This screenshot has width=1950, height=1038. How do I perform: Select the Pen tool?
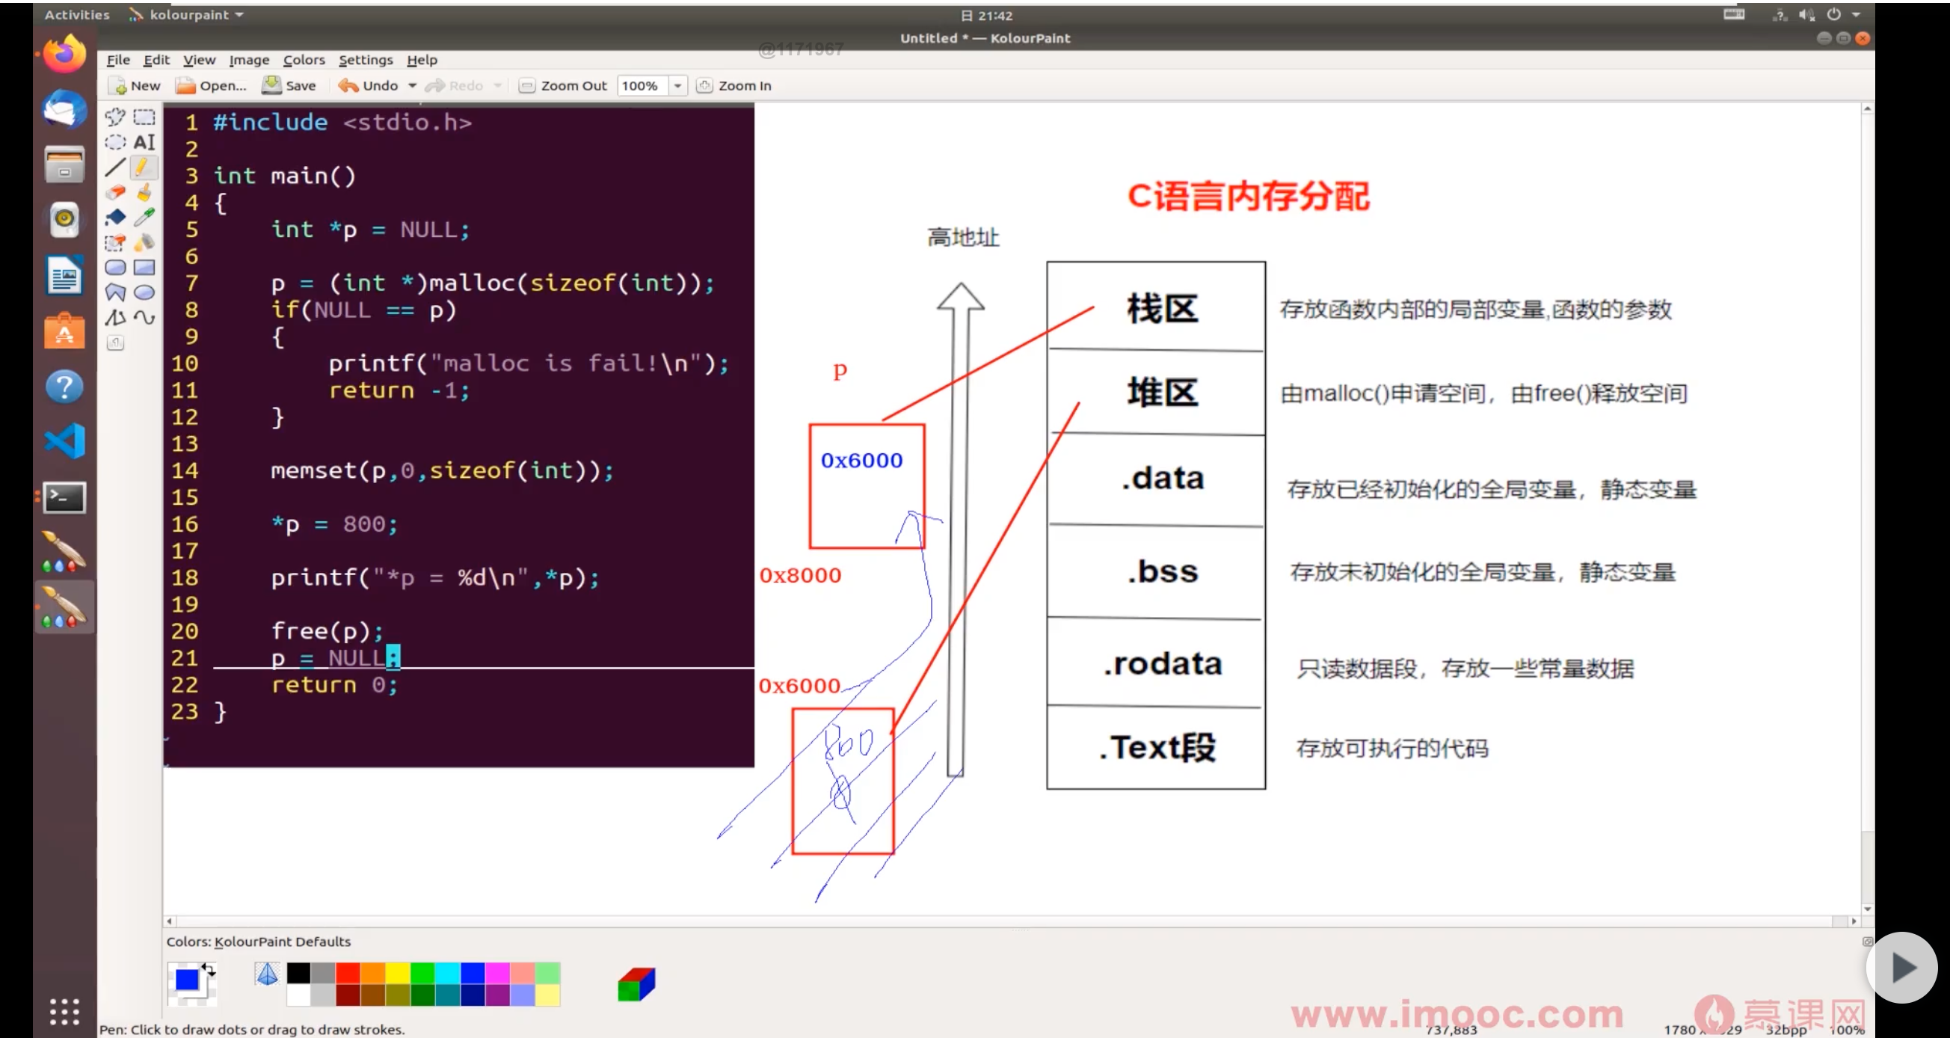click(144, 168)
